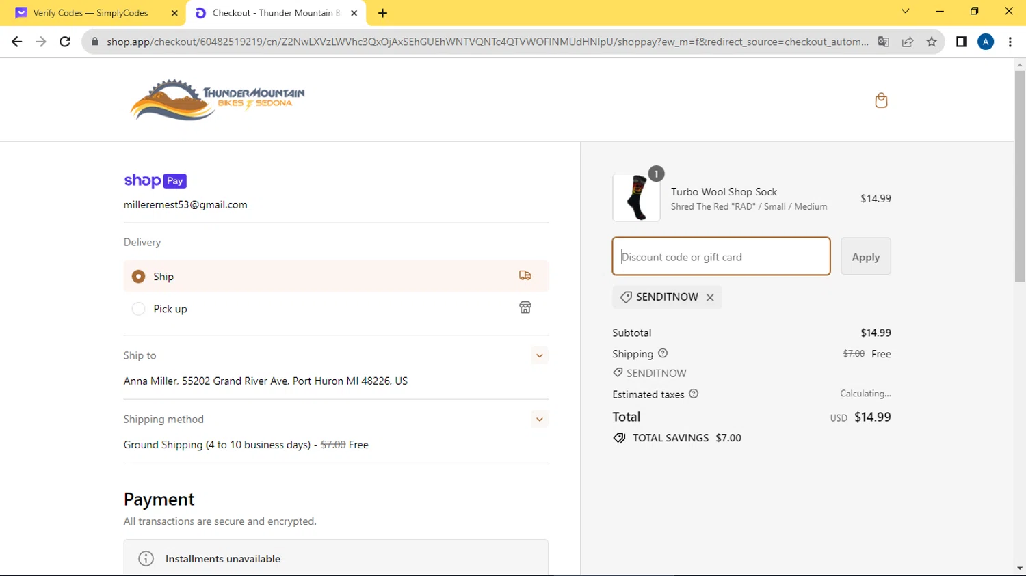Click the vertical page scrollbar
1026x576 pixels.
coord(1020,175)
